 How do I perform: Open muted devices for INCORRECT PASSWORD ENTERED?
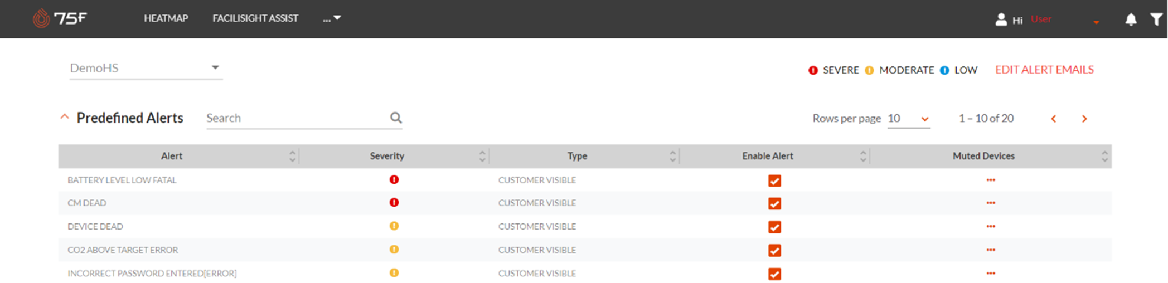(x=991, y=273)
